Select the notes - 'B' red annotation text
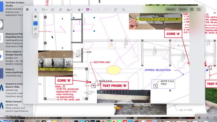This screenshot has width=217, height=122. tap(67, 93)
